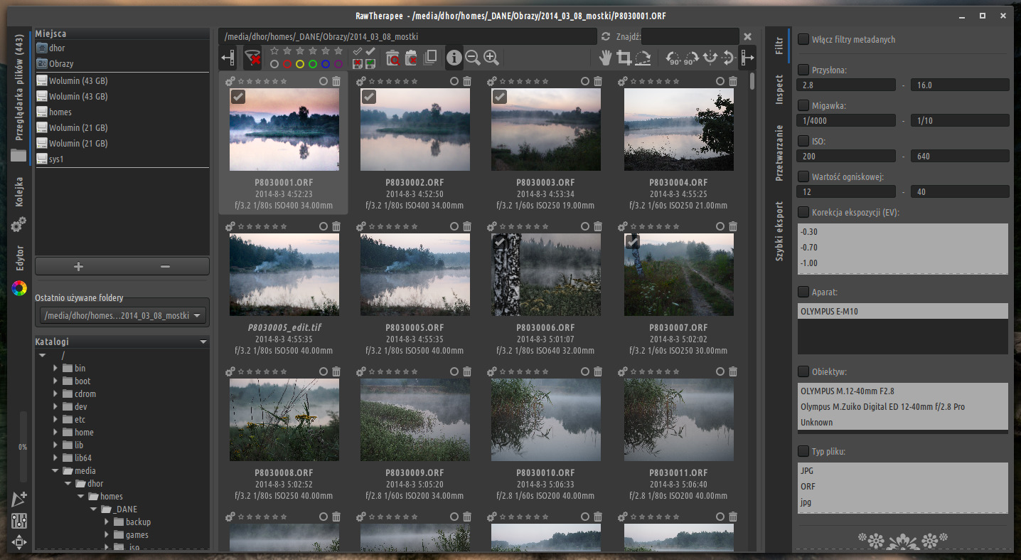Image resolution: width=1021 pixels, height=560 pixels.
Task: Refresh the folder path with the reload icon
Action: pos(606,36)
